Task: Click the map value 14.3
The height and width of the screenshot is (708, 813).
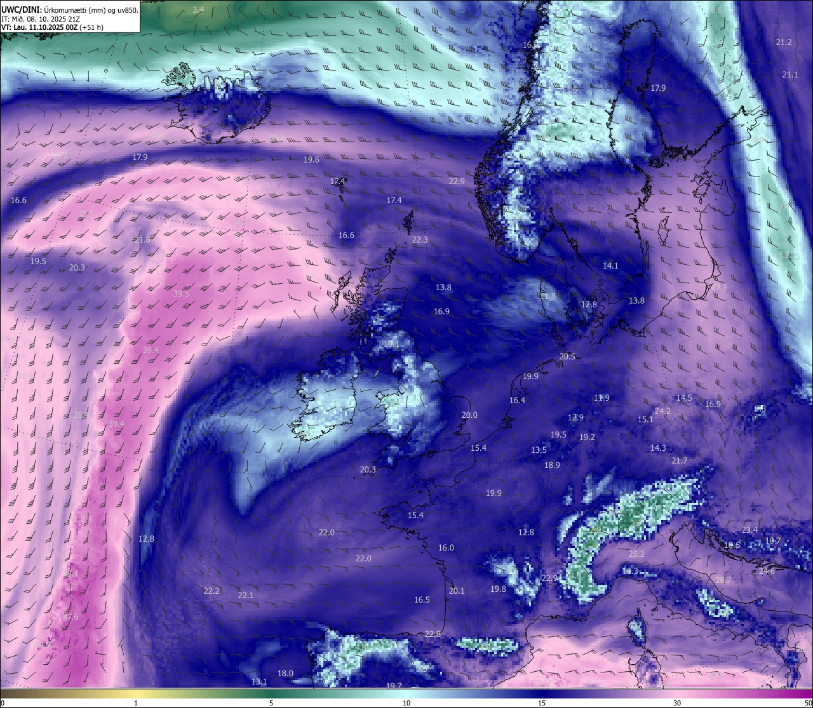Action: [658, 448]
